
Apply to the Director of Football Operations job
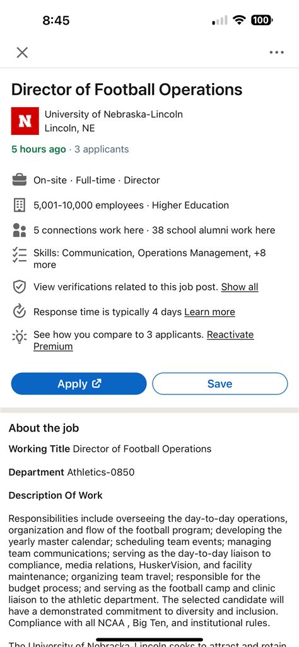pyautogui.click(x=79, y=384)
